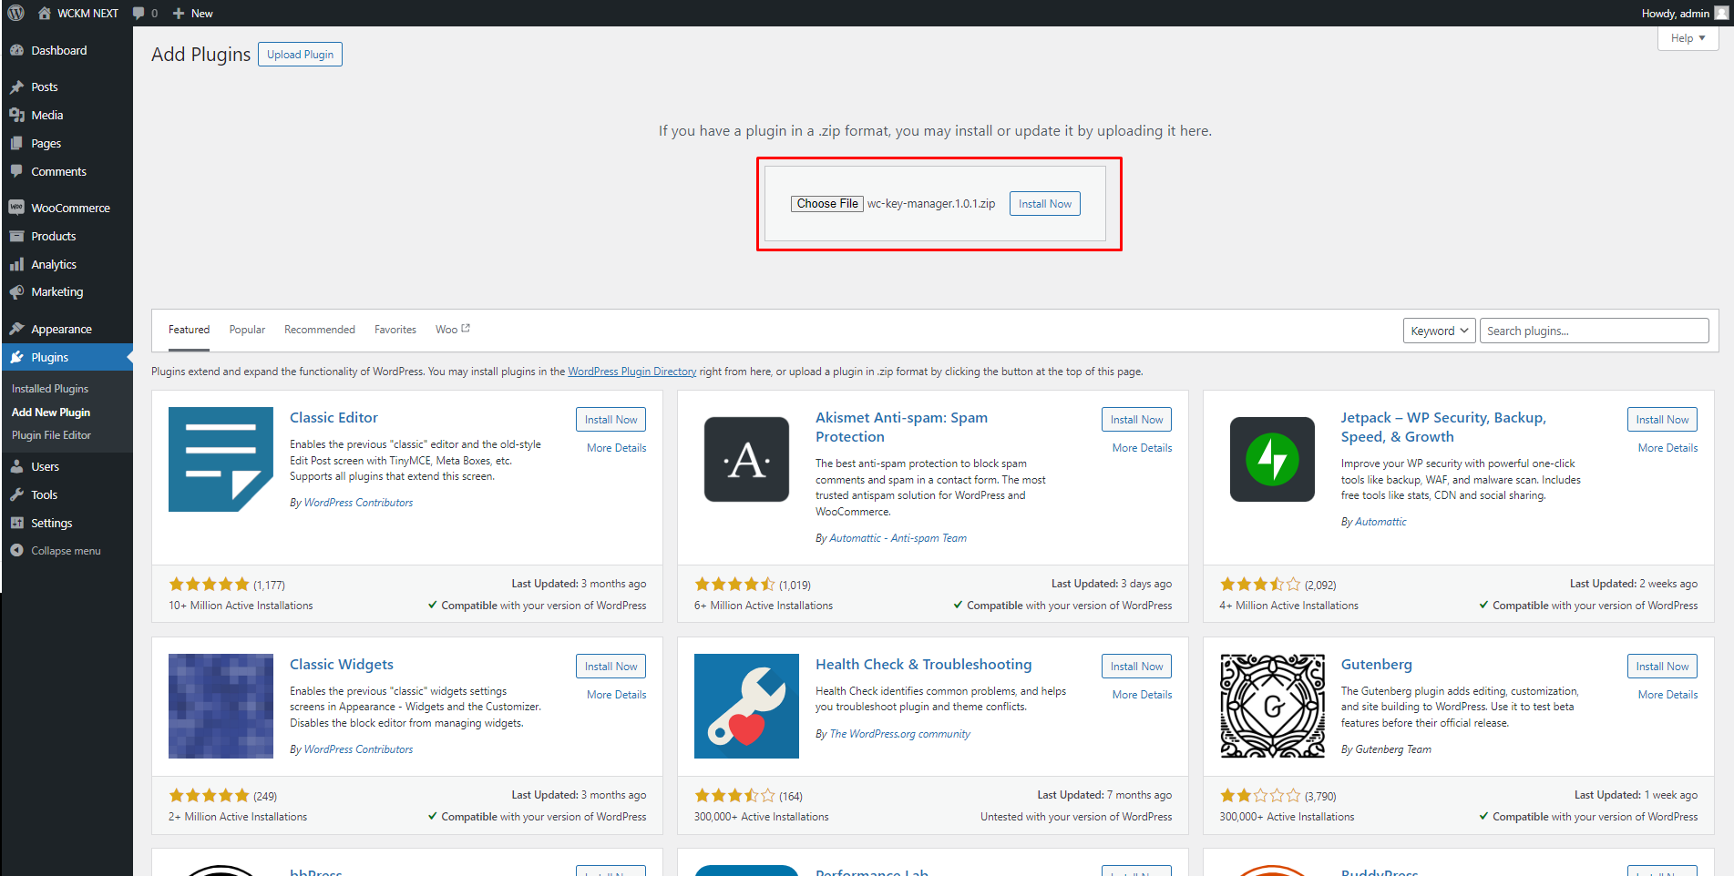Screen dimensions: 1734x876
Task: Install the Classic Widgets plugin
Action: (611, 667)
